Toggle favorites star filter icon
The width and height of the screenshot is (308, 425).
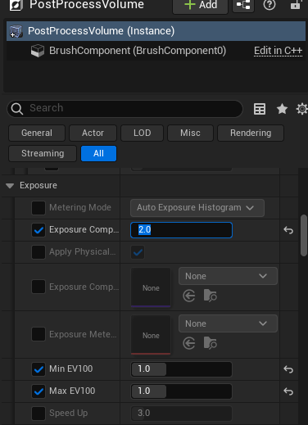pos(282,109)
